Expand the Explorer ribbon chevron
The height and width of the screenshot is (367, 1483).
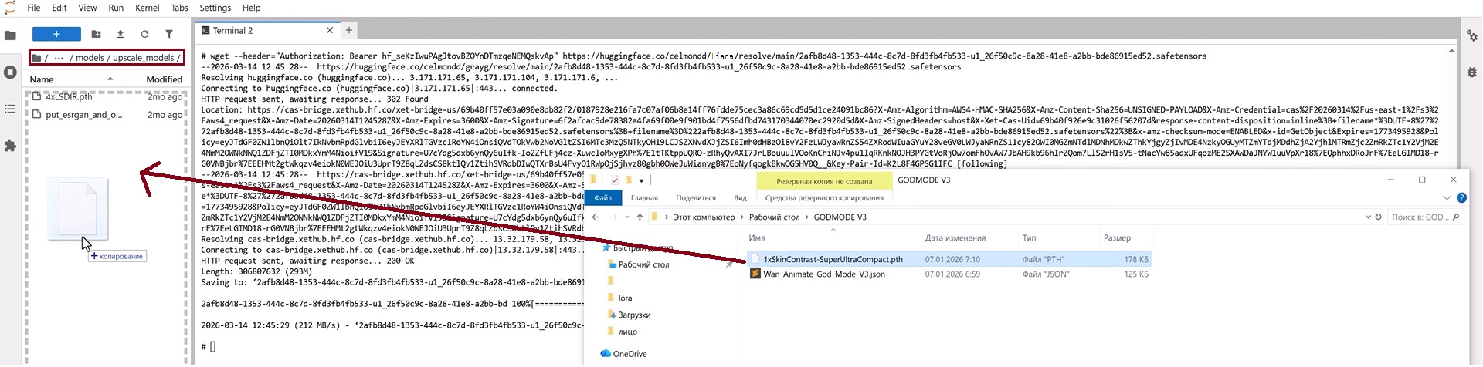[x=1447, y=198]
